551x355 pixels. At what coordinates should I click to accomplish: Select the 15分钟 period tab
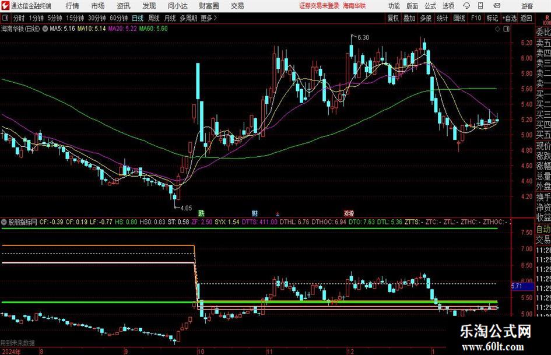75,18
